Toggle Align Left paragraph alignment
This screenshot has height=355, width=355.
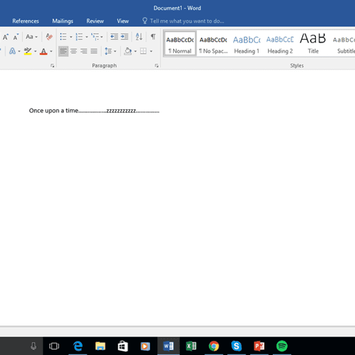pyautogui.click(x=63, y=51)
